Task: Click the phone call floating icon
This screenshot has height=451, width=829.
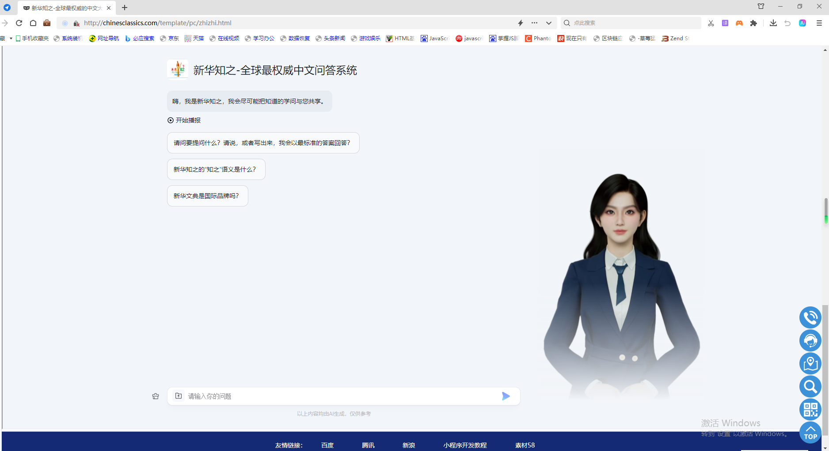Action: coord(810,317)
